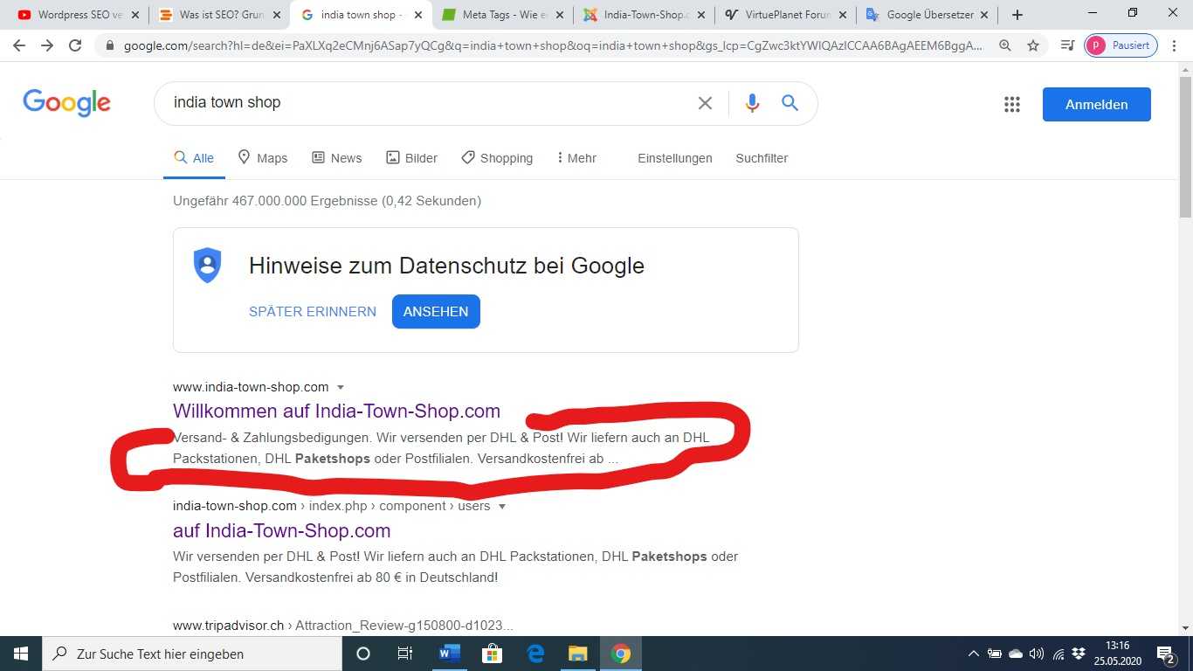Open Willkommen auf India-Town-Shop.com result
The image size is (1193, 671).
[336, 411]
